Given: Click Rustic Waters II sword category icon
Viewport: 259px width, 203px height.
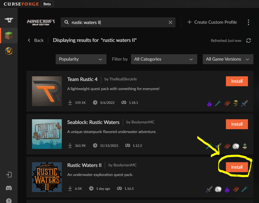Looking at the screenshot, I should (x=209, y=189).
